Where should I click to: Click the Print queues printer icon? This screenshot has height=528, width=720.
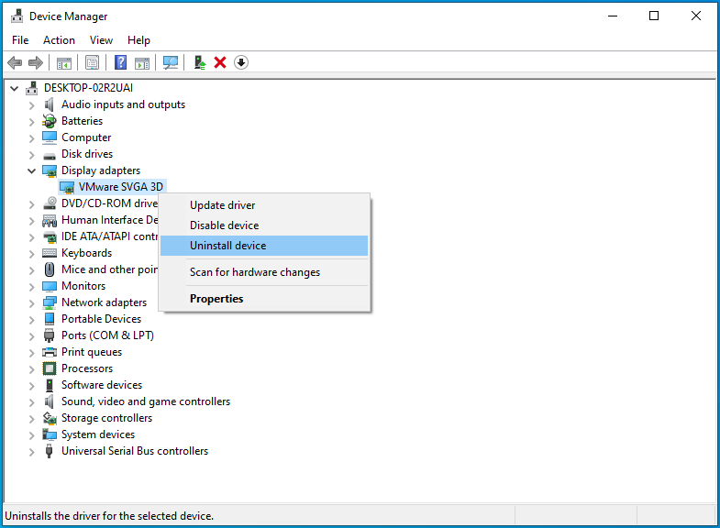(x=50, y=352)
